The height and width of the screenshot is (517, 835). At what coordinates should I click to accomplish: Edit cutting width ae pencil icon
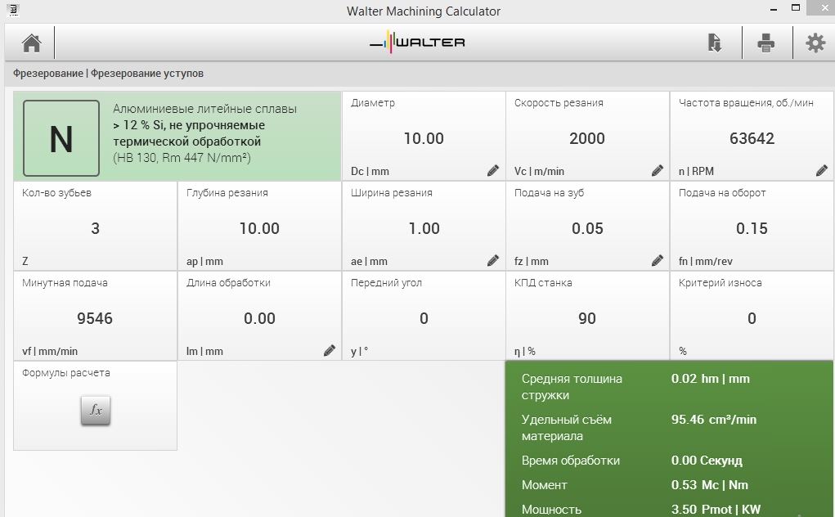[493, 260]
